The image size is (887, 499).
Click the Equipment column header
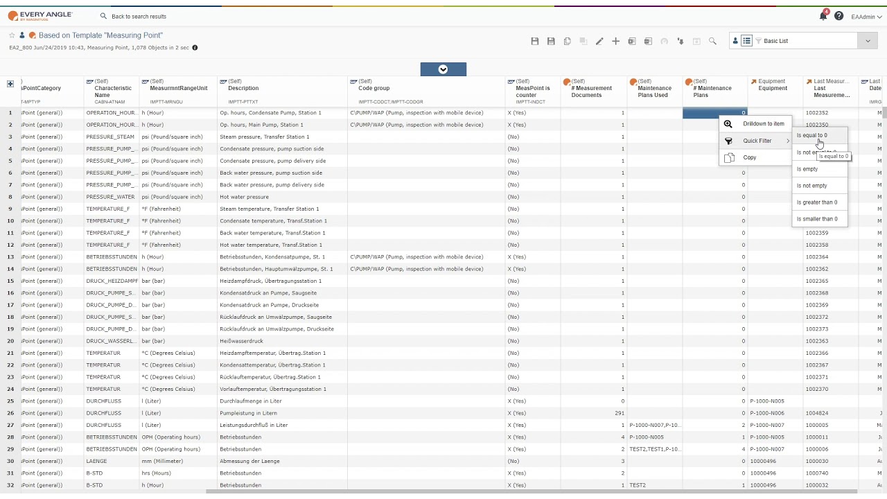coord(775,91)
